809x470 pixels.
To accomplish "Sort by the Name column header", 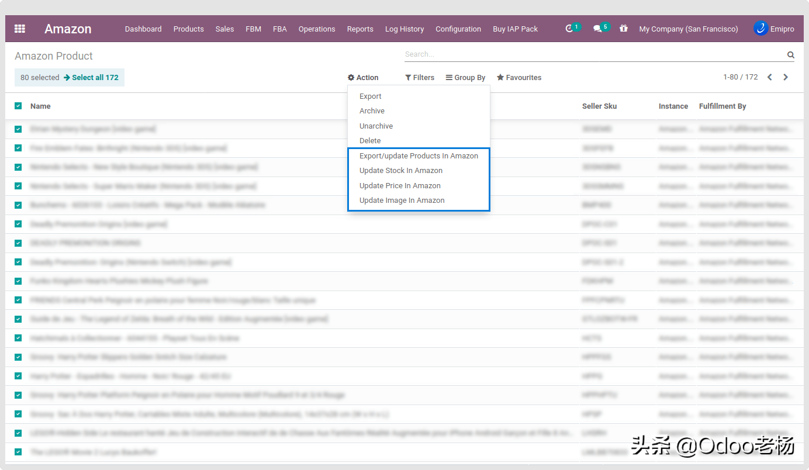I will click(40, 106).
